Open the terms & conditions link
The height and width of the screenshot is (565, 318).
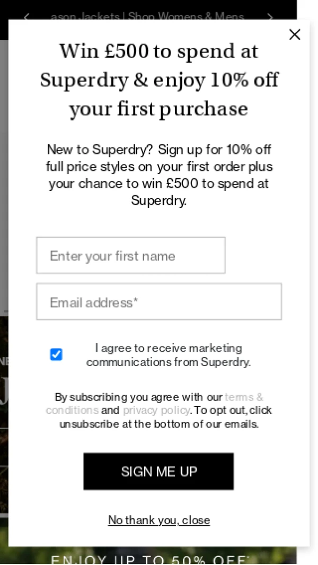point(243,397)
